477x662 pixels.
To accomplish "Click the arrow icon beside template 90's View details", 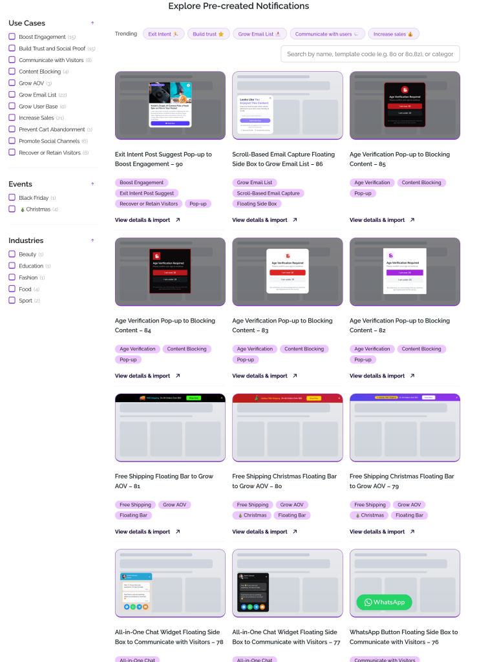I will coord(178,220).
